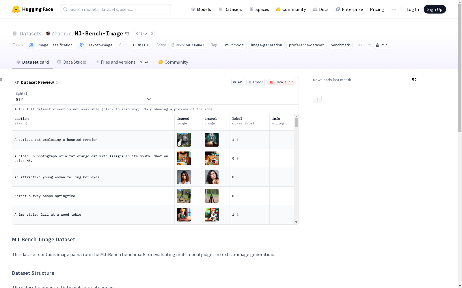Select the Image Classification task tag

click(x=51, y=45)
